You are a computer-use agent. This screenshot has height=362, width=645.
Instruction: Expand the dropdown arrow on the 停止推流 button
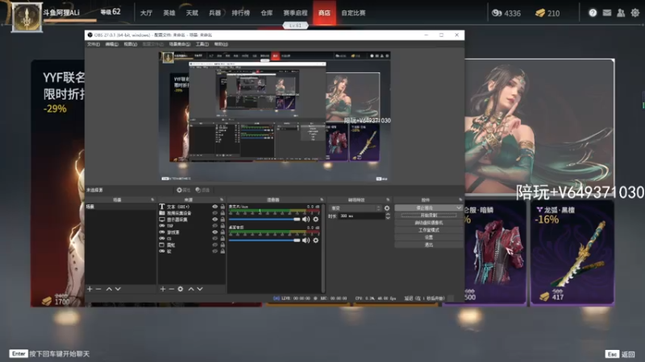pyautogui.click(x=459, y=208)
